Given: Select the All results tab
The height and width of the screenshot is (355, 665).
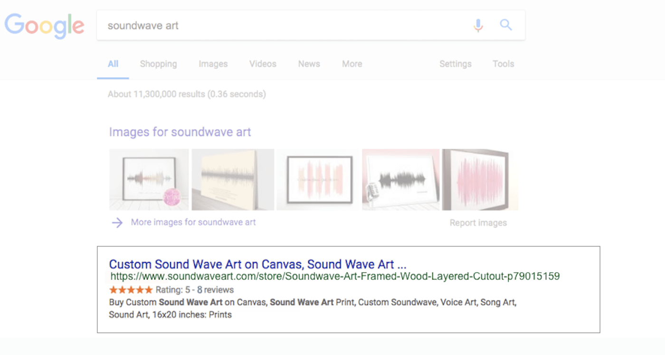Looking at the screenshot, I should [113, 64].
